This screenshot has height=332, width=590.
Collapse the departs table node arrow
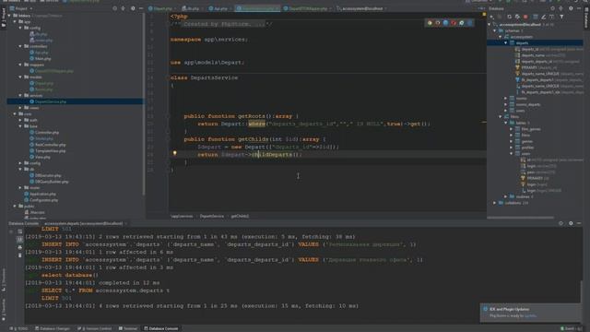(506, 43)
